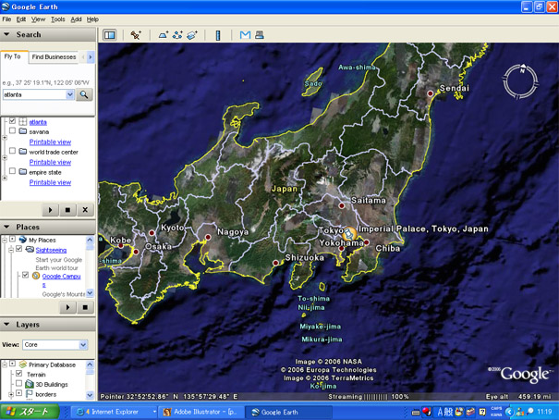Viewport: 559px width, 420px height.
Task: Play the search results tour
Action: tap(50, 210)
